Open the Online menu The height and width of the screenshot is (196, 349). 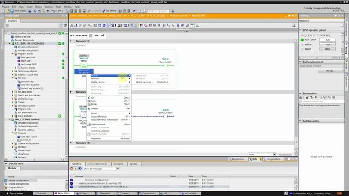(39, 7)
